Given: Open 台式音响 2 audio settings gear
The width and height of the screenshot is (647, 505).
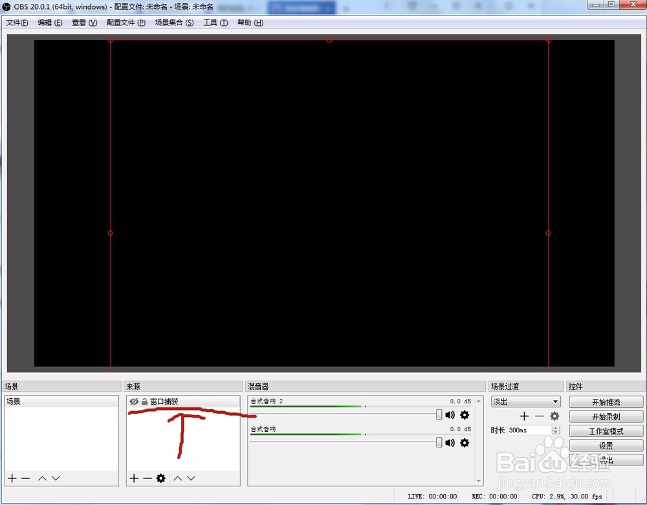Looking at the screenshot, I should [x=465, y=414].
